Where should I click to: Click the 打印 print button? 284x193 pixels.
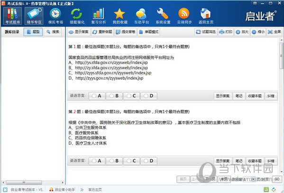(x=226, y=32)
